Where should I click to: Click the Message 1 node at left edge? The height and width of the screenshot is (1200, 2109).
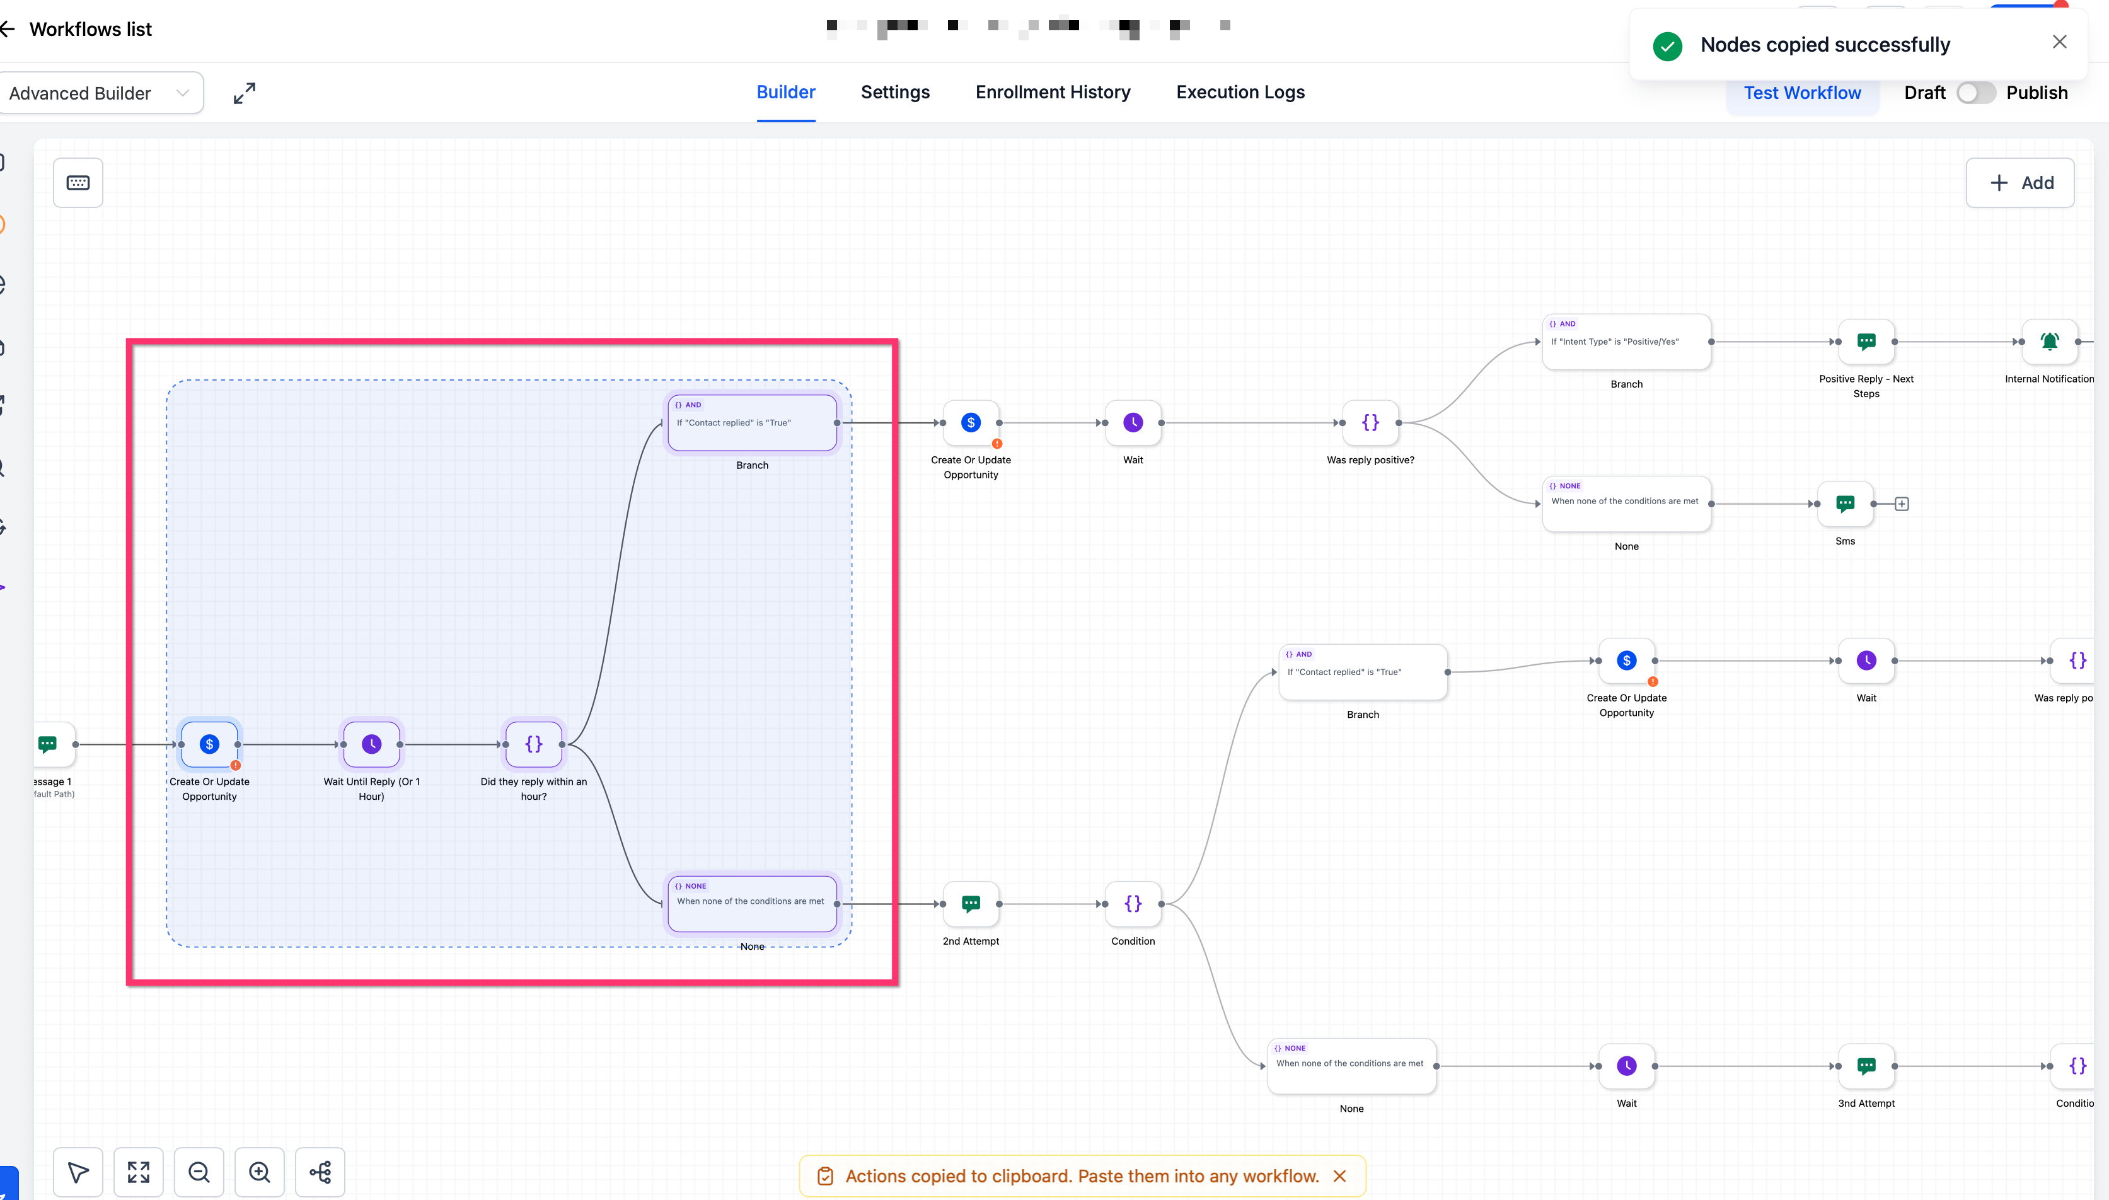coord(53,744)
